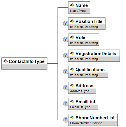
Task: Click the optional marker beside PositionTitle
Action: pos(66,23)
